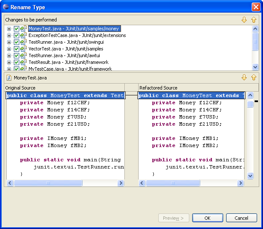
Task: Click 'private Money f14CHF;' in Refactored Source
Action: point(187,110)
